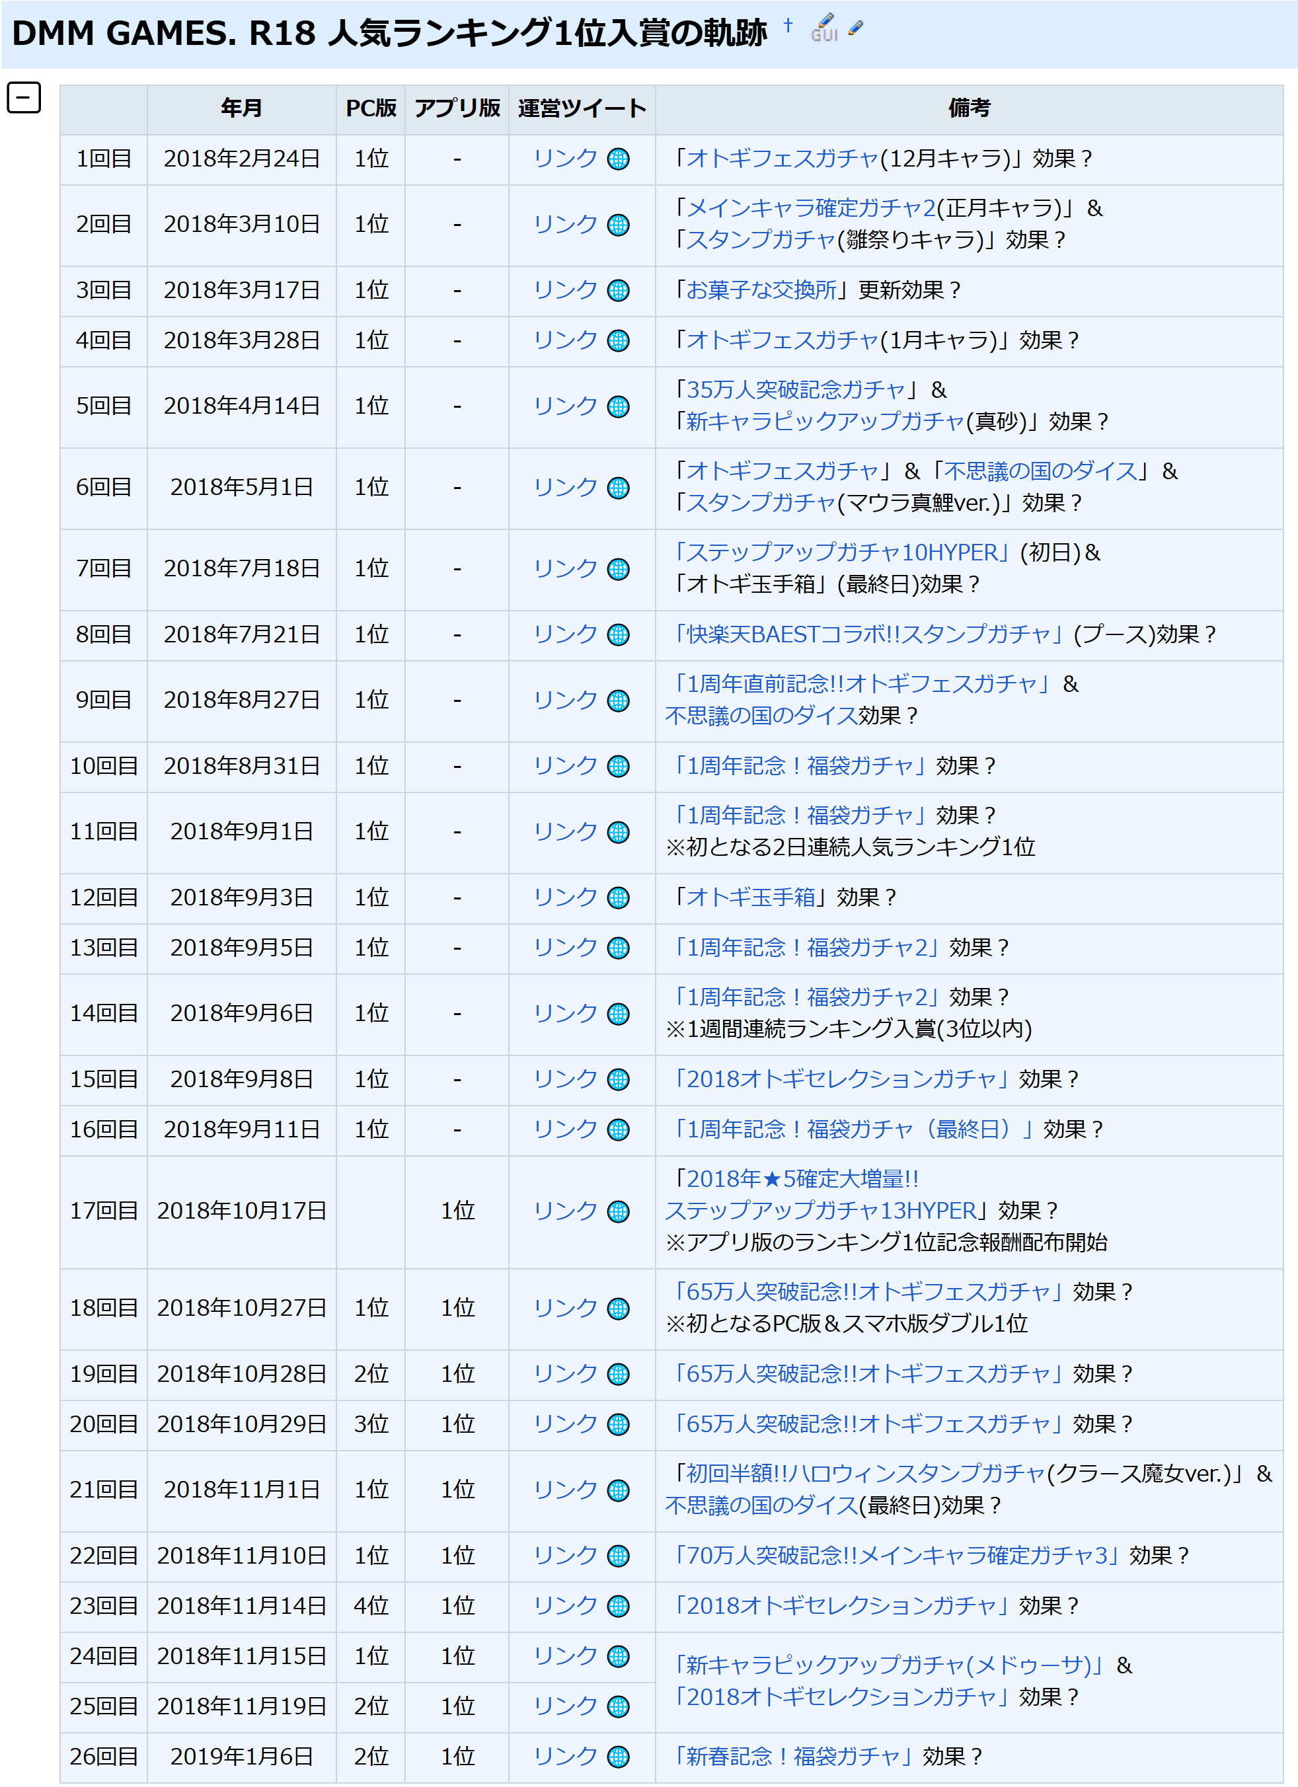This screenshot has height=1787, width=1298.
Task: Click the dagger anchor after the heading
Action: [x=787, y=25]
